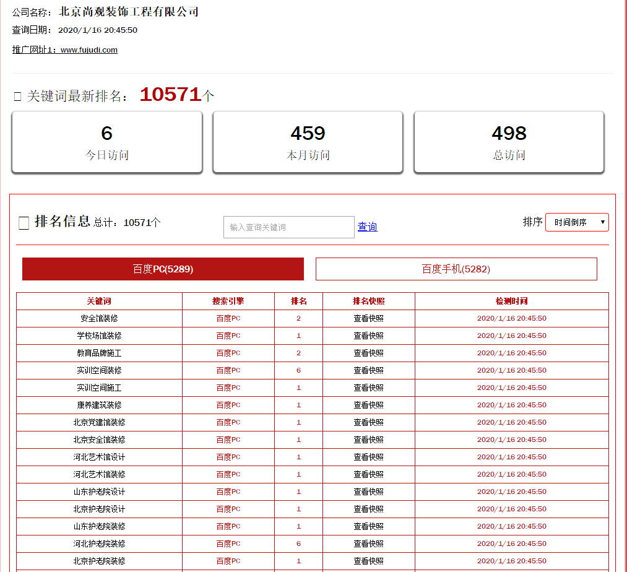This screenshot has width=627, height=572.
Task: Click the square icon beside 排名信息
Action: click(24, 223)
